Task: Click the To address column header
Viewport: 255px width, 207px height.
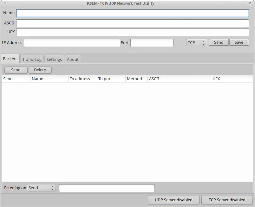Action: point(82,79)
